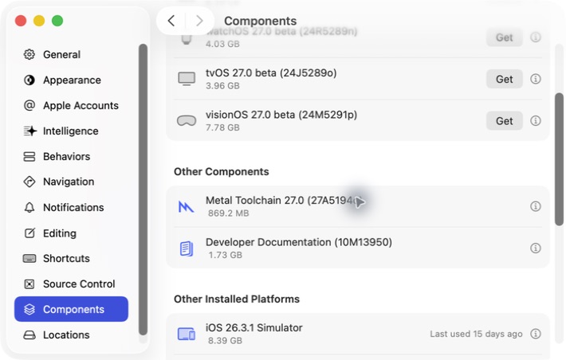566x360 pixels.
Task: Open the Locations settings pane
Action: (71, 335)
